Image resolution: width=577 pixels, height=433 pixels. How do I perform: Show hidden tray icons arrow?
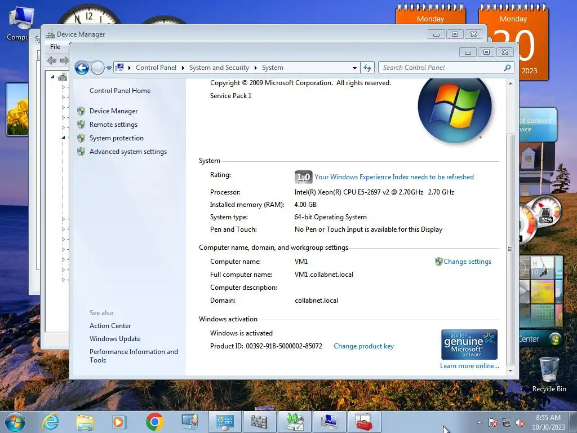tap(479, 422)
